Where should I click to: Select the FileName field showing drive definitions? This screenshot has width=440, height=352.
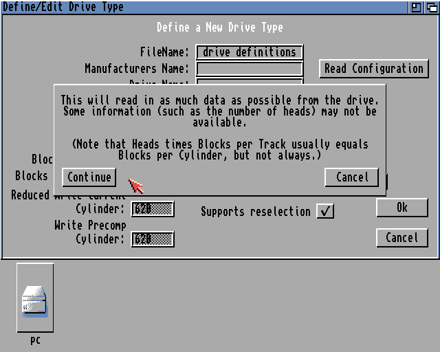(250, 52)
